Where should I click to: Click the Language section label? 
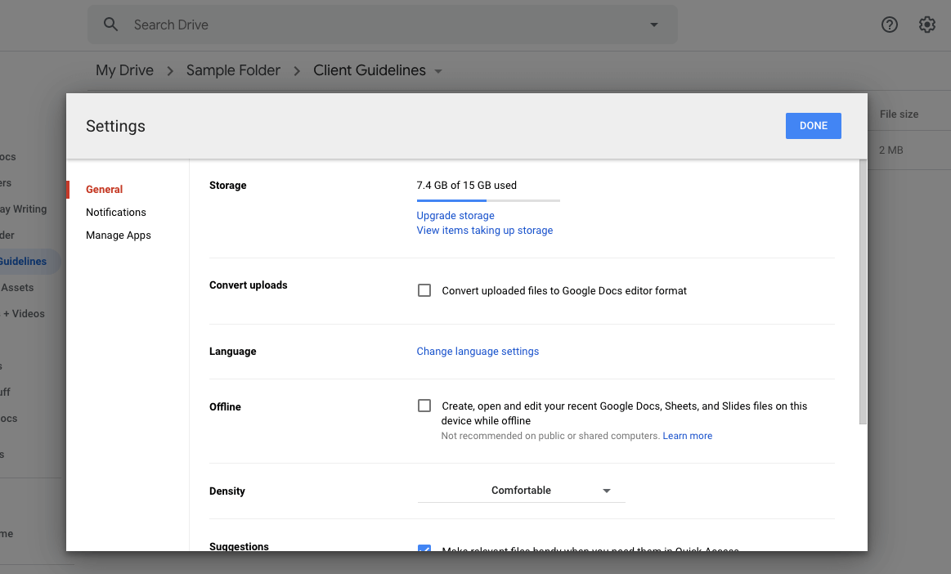tap(232, 352)
